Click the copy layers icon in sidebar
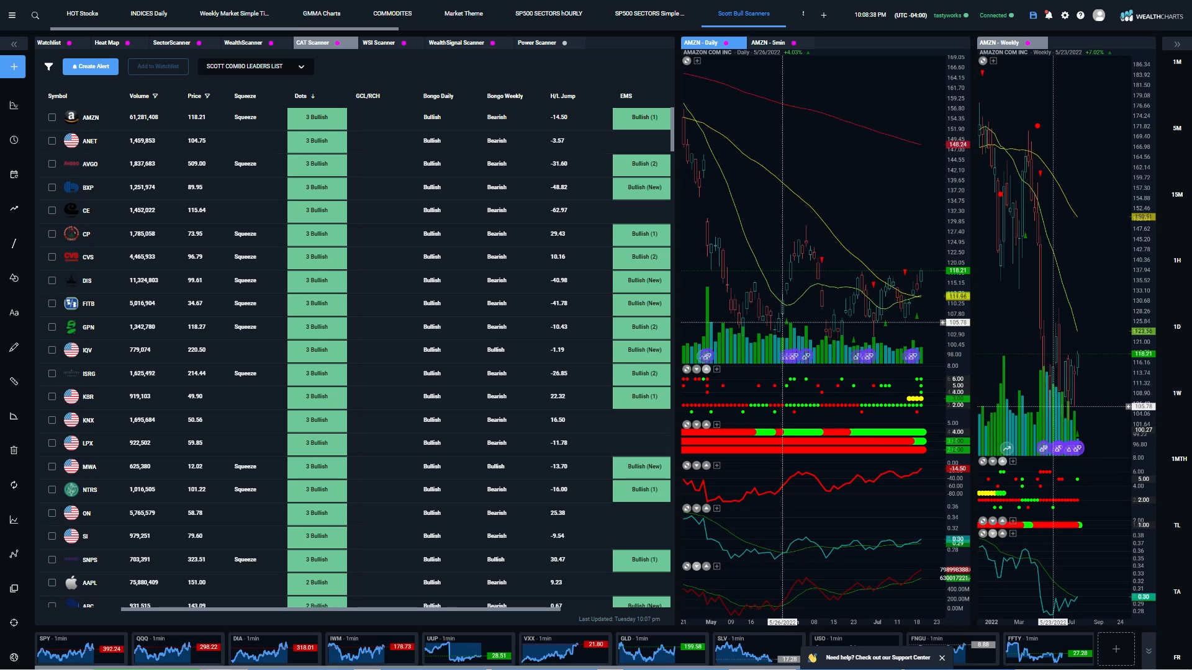Screen dimensions: 1192x670 (x=14, y=588)
